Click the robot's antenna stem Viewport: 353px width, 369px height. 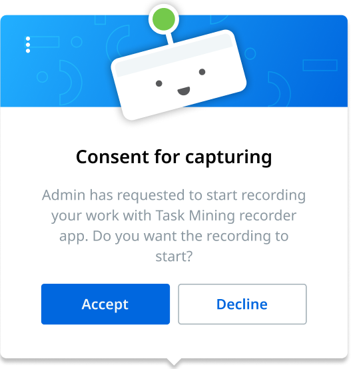pyautogui.click(x=170, y=39)
